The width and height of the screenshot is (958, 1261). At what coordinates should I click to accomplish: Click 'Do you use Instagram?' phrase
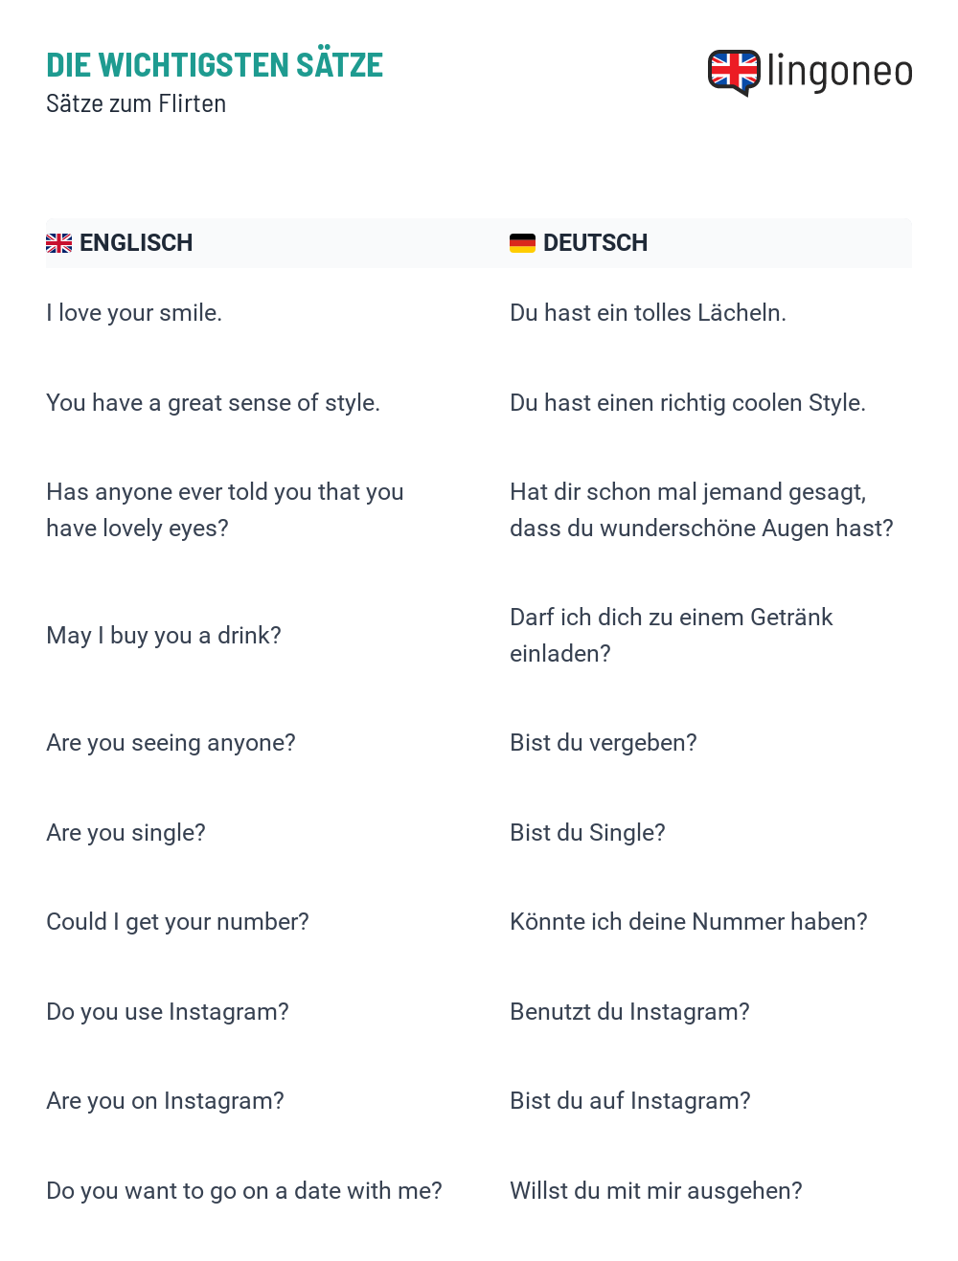click(168, 1012)
